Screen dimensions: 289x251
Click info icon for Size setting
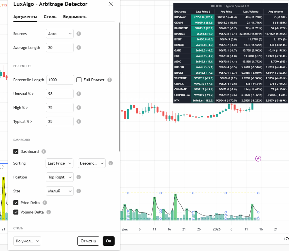pyautogui.click(x=79, y=191)
